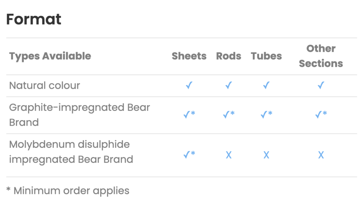
Task: Click the Graphite-impregnated Sheets checkmark with asterisk
Action: click(189, 114)
